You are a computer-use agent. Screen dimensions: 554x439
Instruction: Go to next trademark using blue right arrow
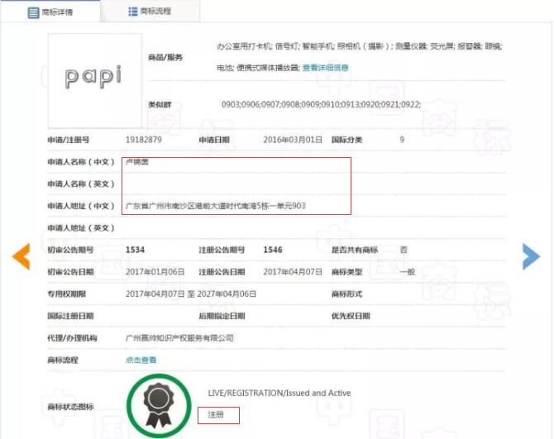pos(531,257)
